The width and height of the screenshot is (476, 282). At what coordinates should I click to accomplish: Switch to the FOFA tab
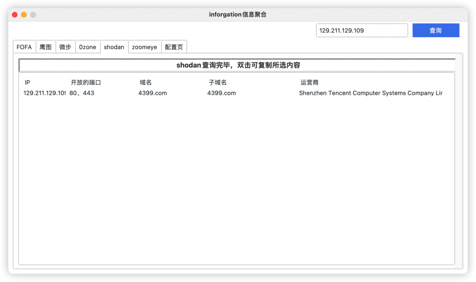point(24,46)
